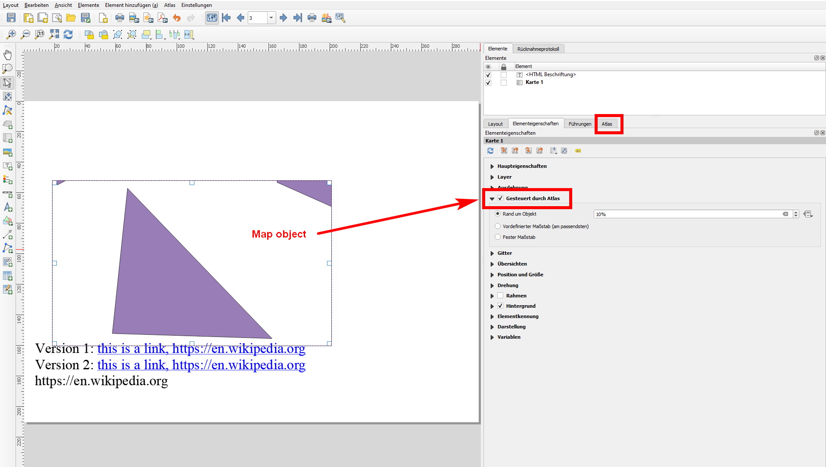Zoom to full layout extent
This screenshot has height=467, width=826.
(54, 34)
